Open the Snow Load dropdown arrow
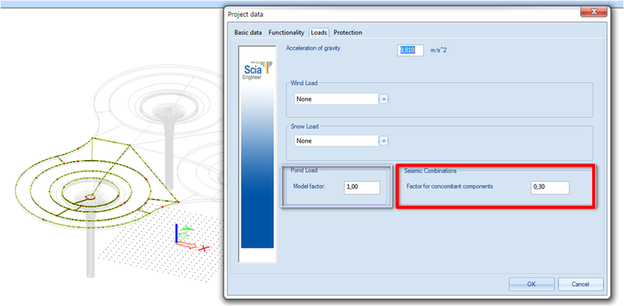The width and height of the screenshot is (624, 306). coord(383,141)
